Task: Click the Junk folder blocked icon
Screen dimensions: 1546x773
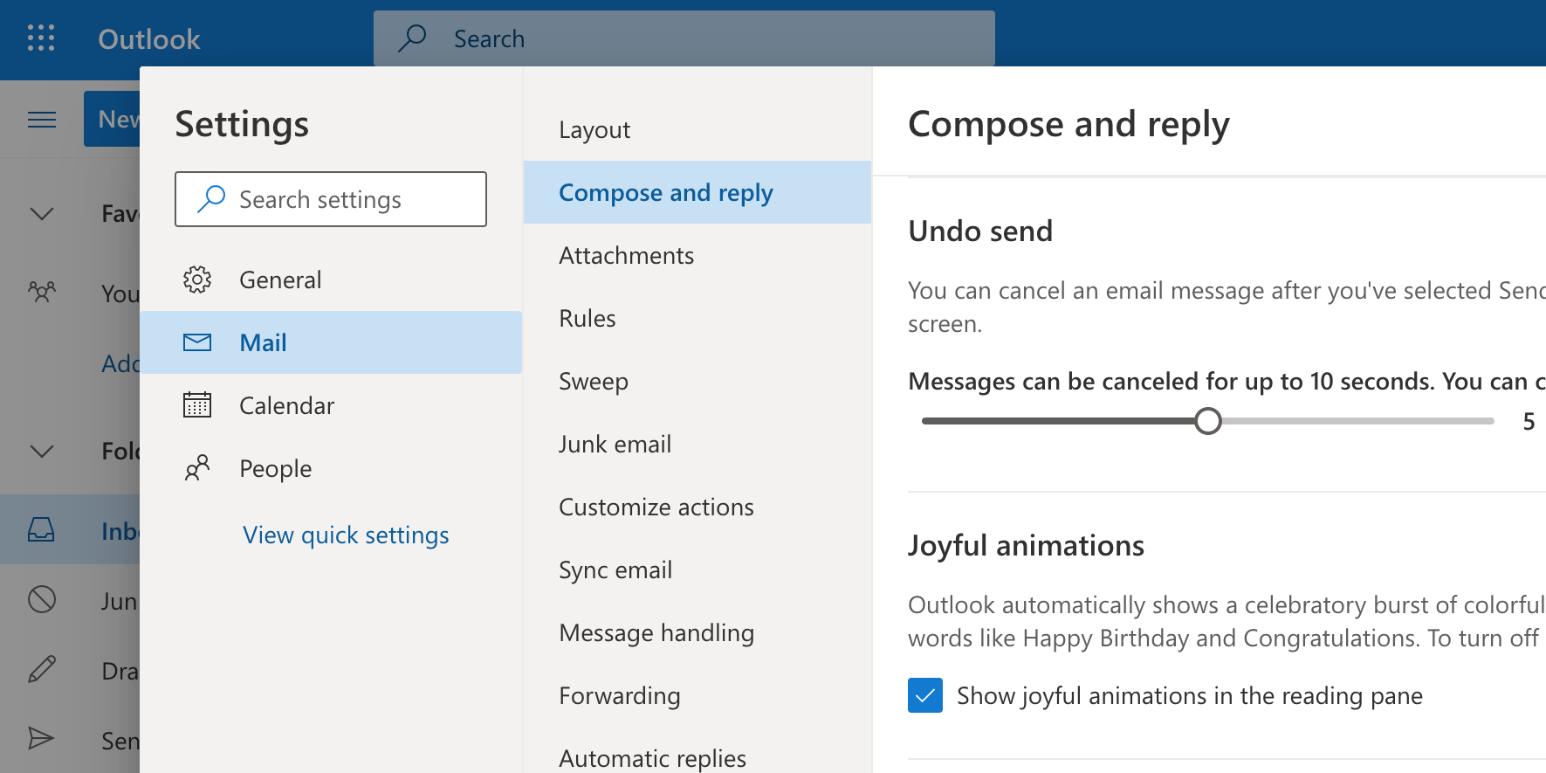Action: click(x=42, y=600)
